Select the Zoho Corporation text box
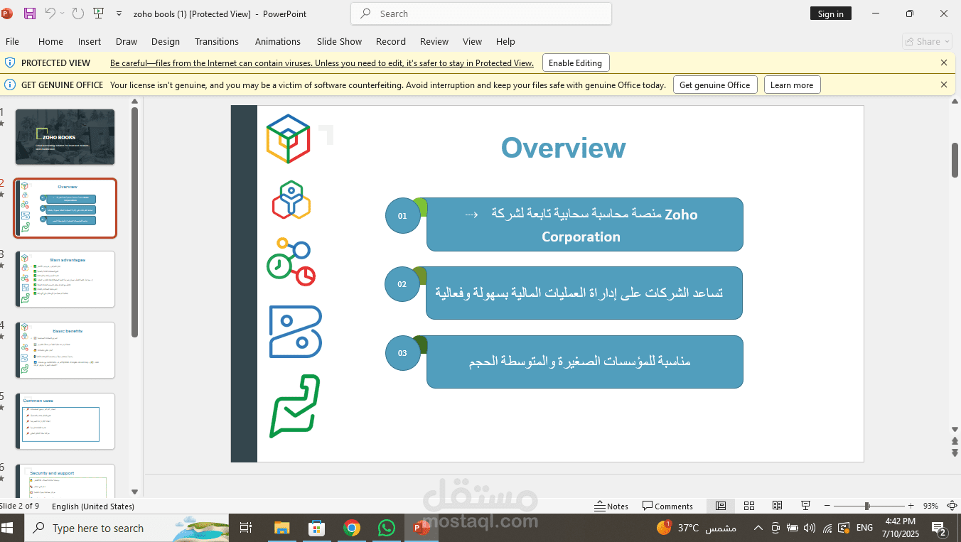The image size is (961, 542). click(x=584, y=224)
